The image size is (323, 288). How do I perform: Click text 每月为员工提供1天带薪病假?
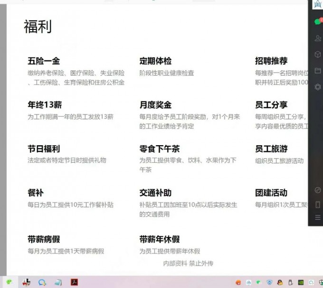66,251
